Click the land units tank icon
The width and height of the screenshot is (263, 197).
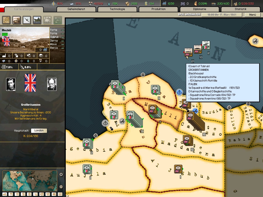click(17, 20)
